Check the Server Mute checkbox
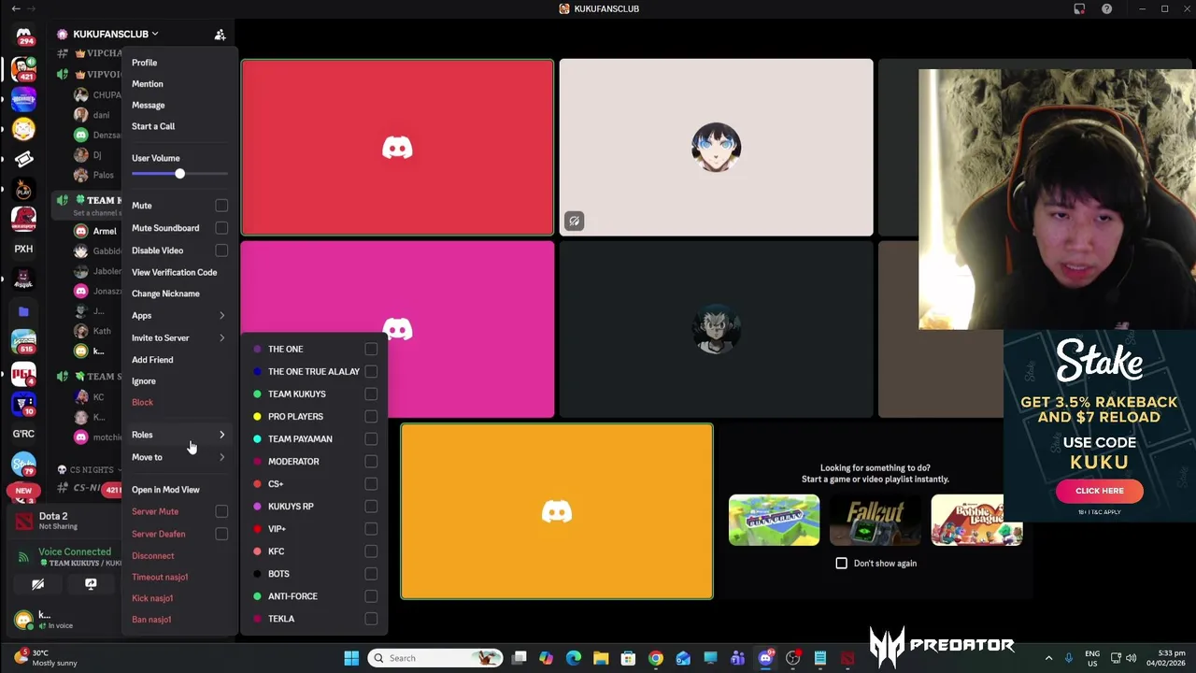Viewport: 1196px width, 673px height. (x=221, y=511)
